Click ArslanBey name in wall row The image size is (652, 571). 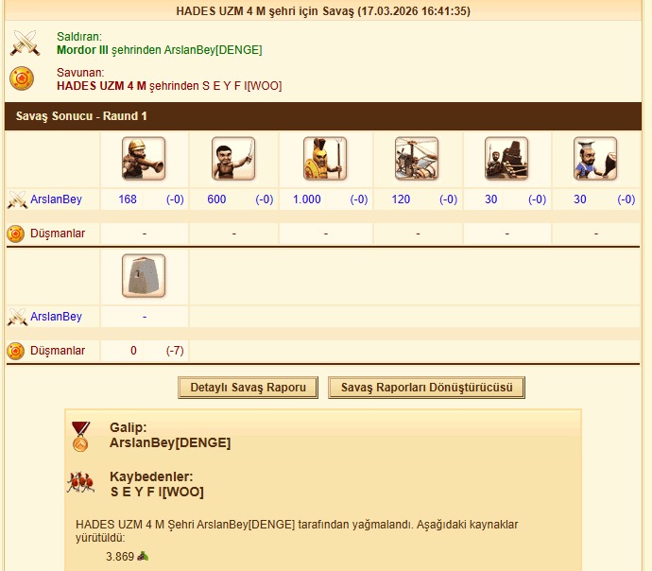(x=56, y=317)
